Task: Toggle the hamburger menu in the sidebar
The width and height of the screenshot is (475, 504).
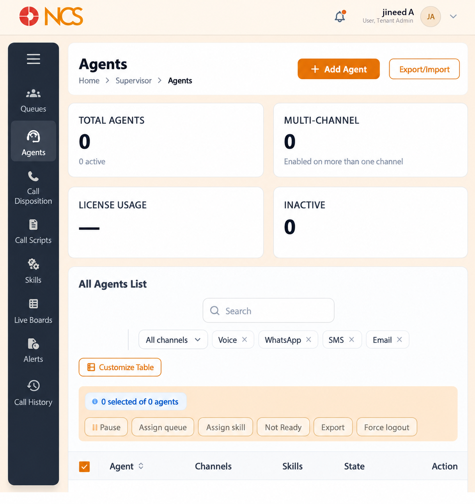Action: [x=34, y=59]
